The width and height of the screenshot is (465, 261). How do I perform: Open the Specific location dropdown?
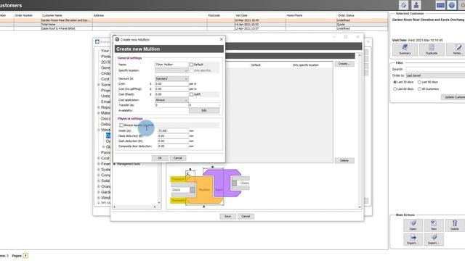click(x=171, y=70)
